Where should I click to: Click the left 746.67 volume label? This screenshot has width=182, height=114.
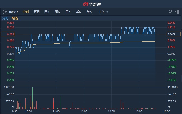10,94
